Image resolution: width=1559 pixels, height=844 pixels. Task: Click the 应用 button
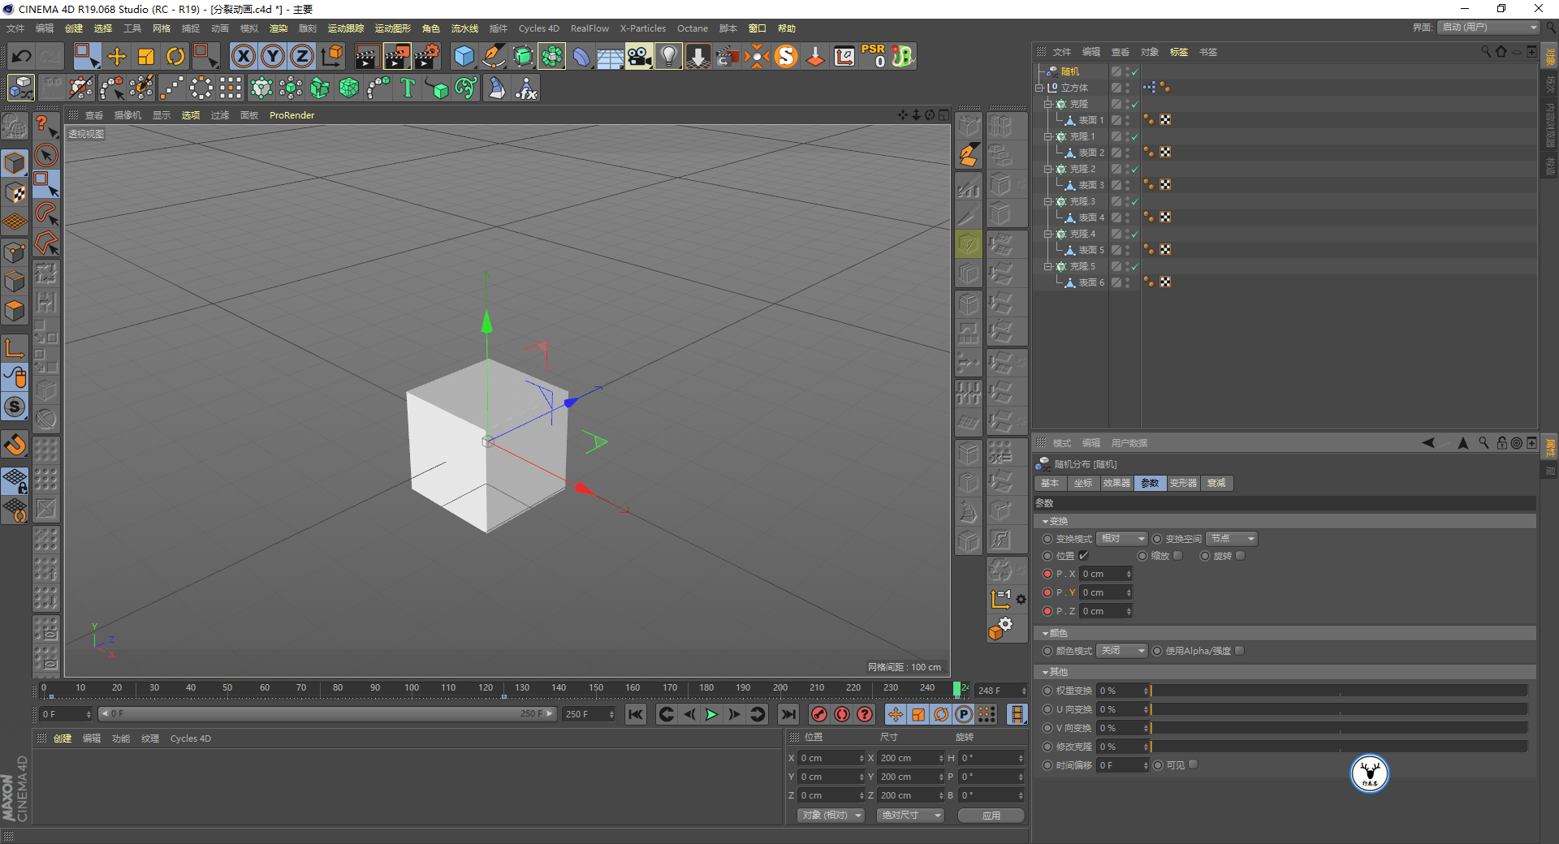pyautogui.click(x=991, y=816)
